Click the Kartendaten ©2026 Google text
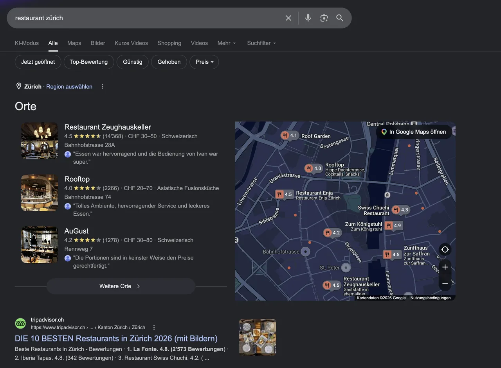 381,298
